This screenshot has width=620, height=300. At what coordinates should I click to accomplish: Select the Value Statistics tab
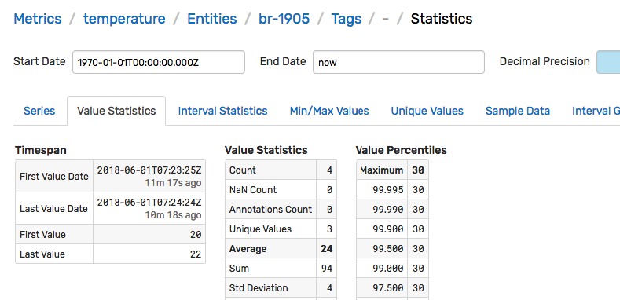[x=116, y=111]
